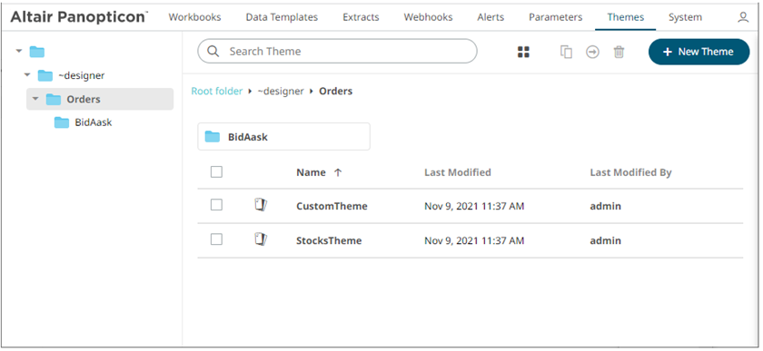Viewport: 763px width, 351px height.
Task: Tick the StocksTheme row checkbox
Action: [x=216, y=239]
